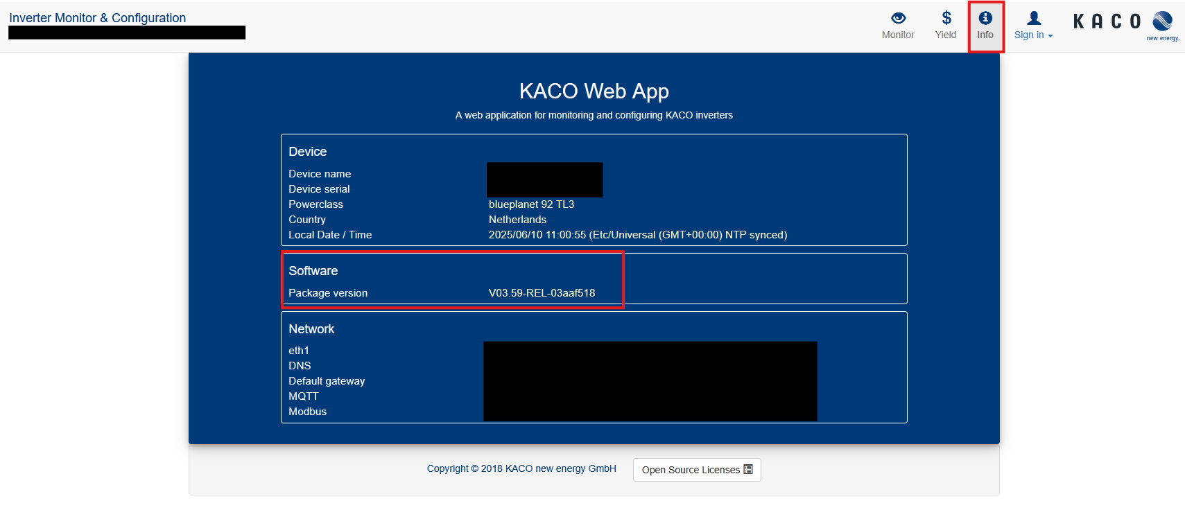Image resolution: width=1185 pixels, height=510 pixels.
Task: Expand the Sign in dropdown caret
Action: click(x=1050, y=36)
